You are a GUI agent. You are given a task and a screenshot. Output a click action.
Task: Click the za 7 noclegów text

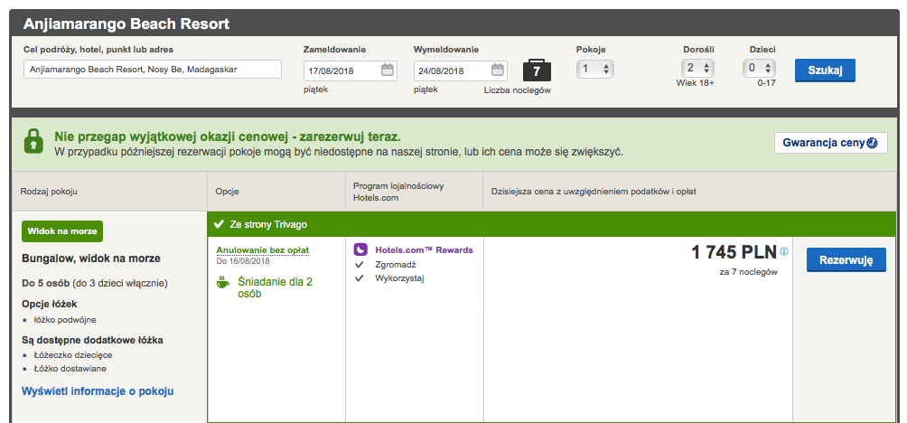tap(749, 272)
